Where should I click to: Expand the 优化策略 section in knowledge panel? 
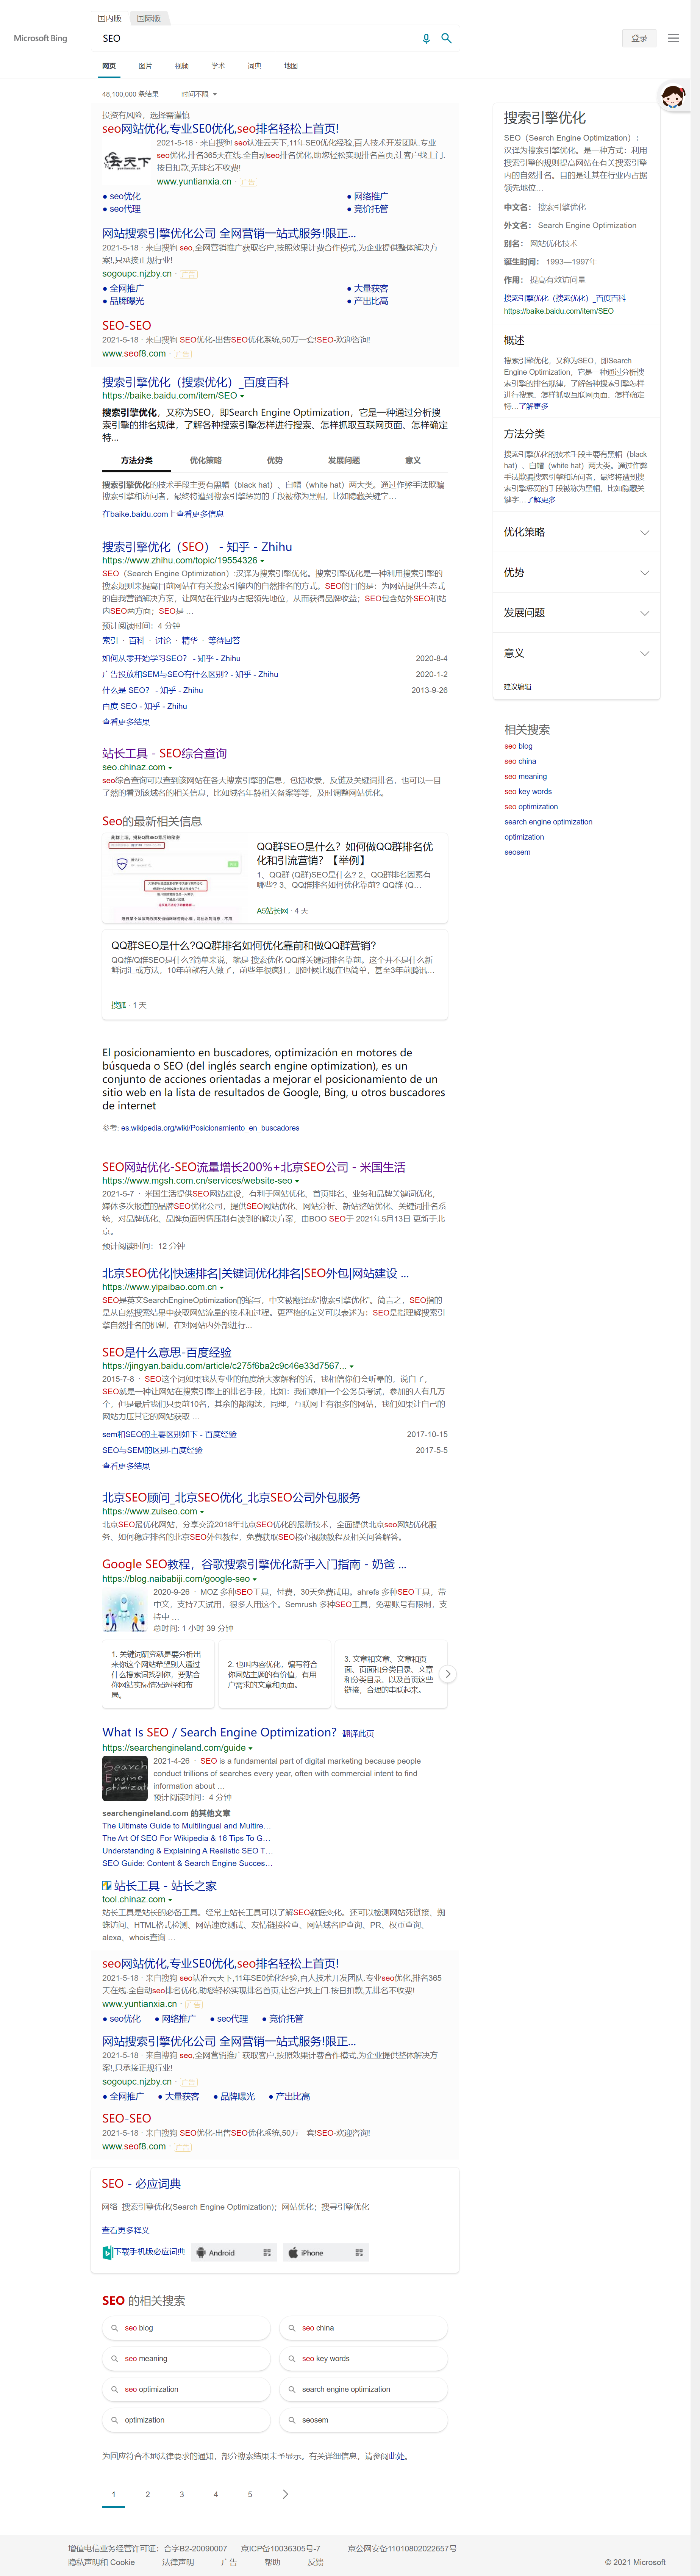click(x=576, y=532)
